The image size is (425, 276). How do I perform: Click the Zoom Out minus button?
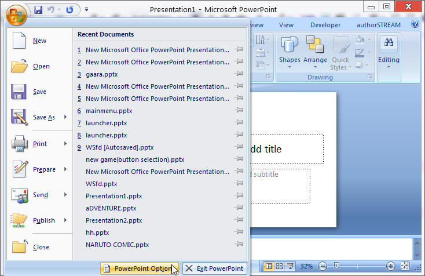pos(323,266)
